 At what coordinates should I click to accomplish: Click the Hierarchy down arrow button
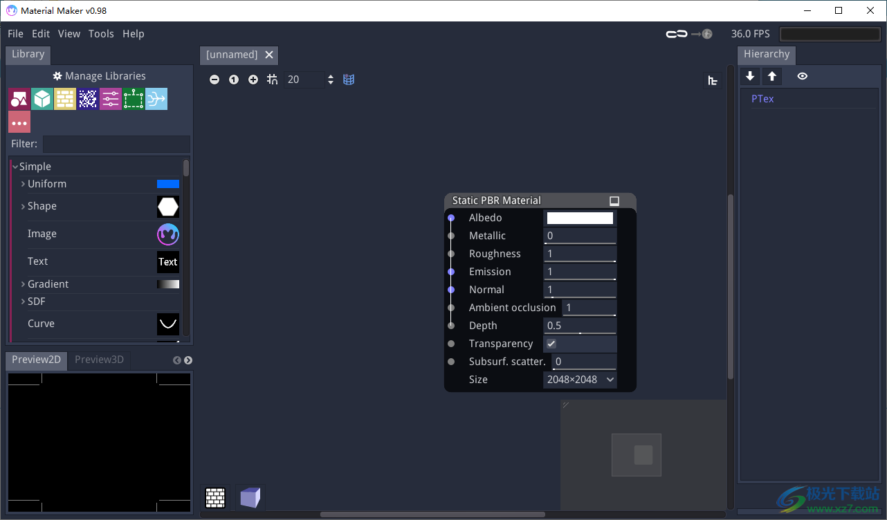click(x=750, y=76)
